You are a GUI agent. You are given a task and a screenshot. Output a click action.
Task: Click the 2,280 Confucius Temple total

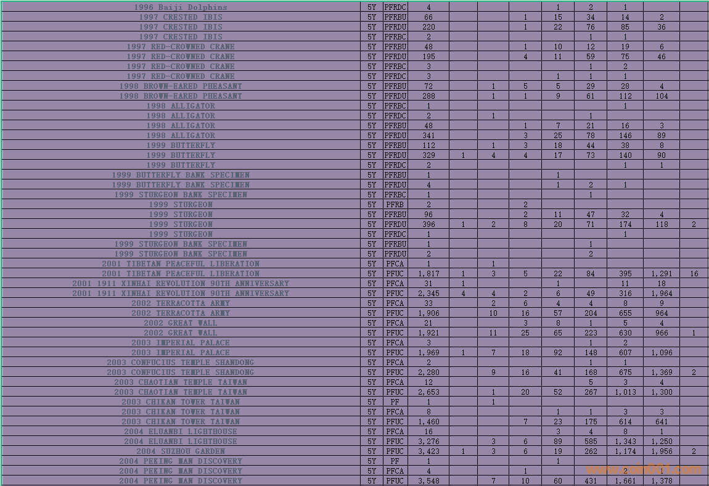(x=428, y=373)
